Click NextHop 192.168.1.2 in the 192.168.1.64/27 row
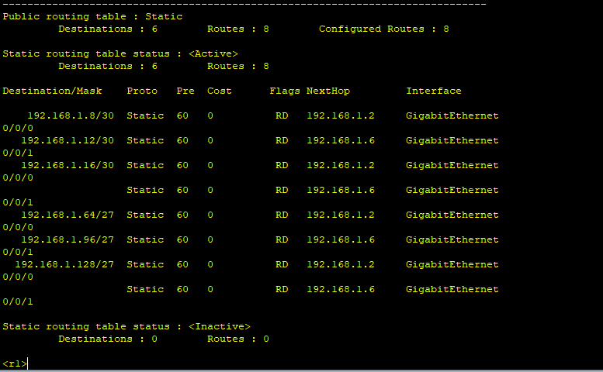Viewport: 603px width, 372px height. click(341, 215)
